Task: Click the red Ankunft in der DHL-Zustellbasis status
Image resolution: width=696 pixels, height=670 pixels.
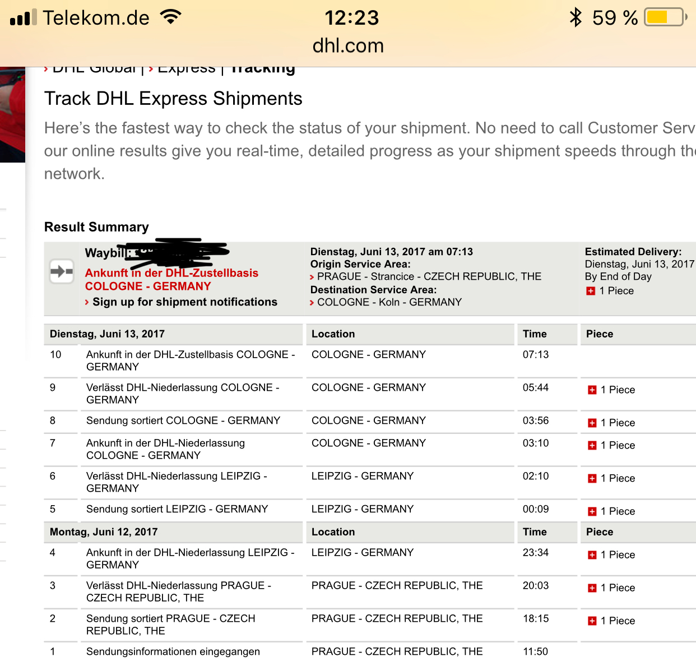Action: coord(171,280)
